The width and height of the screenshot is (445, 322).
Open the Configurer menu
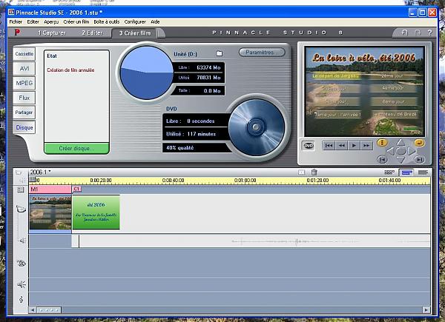click(135, 21)
